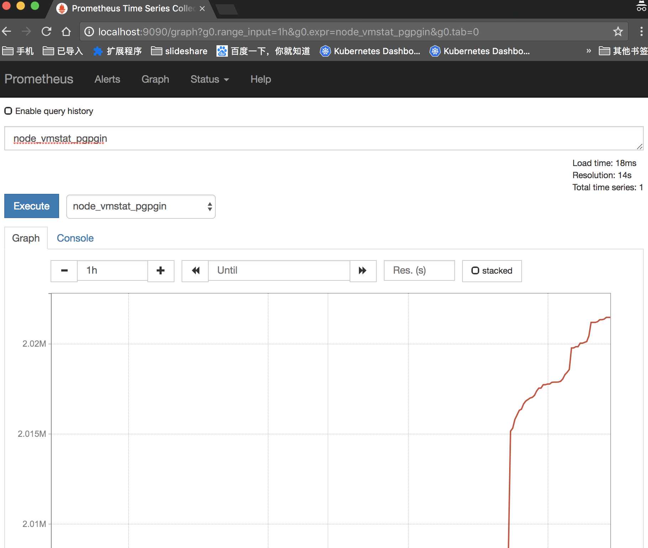Image resolution: width=648 pixels, height=548 pixels.
Task: Click the browser back arrow
Action: pyautogui.click(x=7, y=32)
